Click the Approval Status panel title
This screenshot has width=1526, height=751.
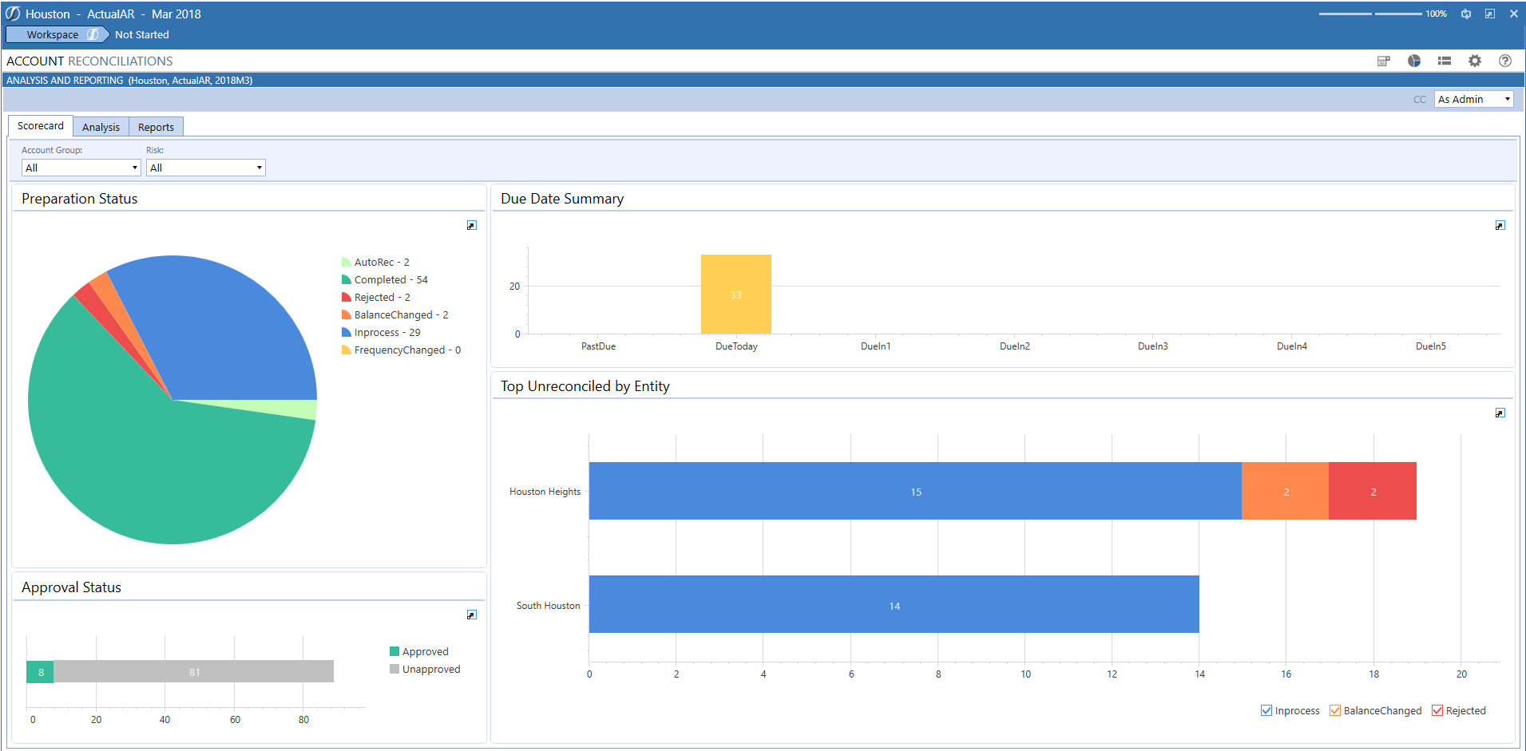pyautogui.click(x=71, y=587)
